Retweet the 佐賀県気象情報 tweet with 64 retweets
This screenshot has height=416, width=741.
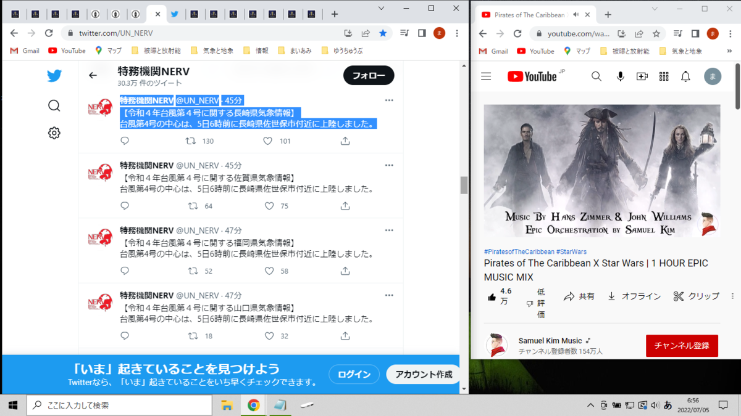192,206
